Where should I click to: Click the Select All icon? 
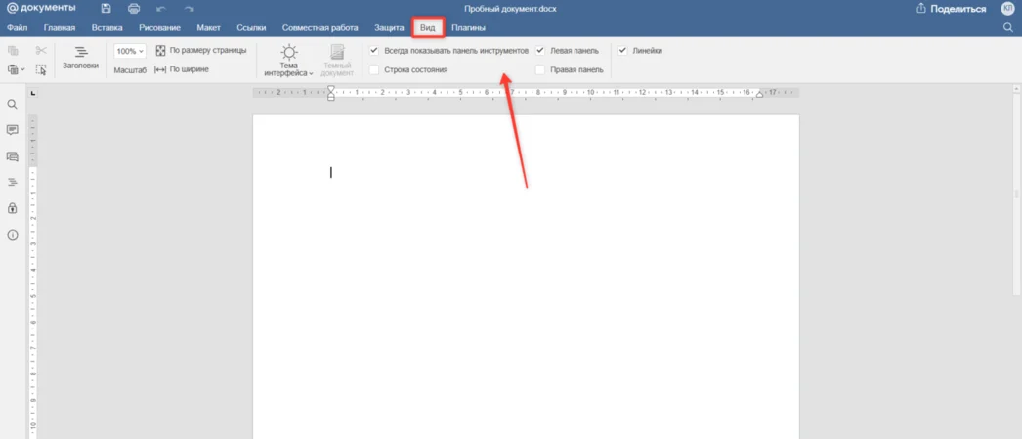(41, 69)
